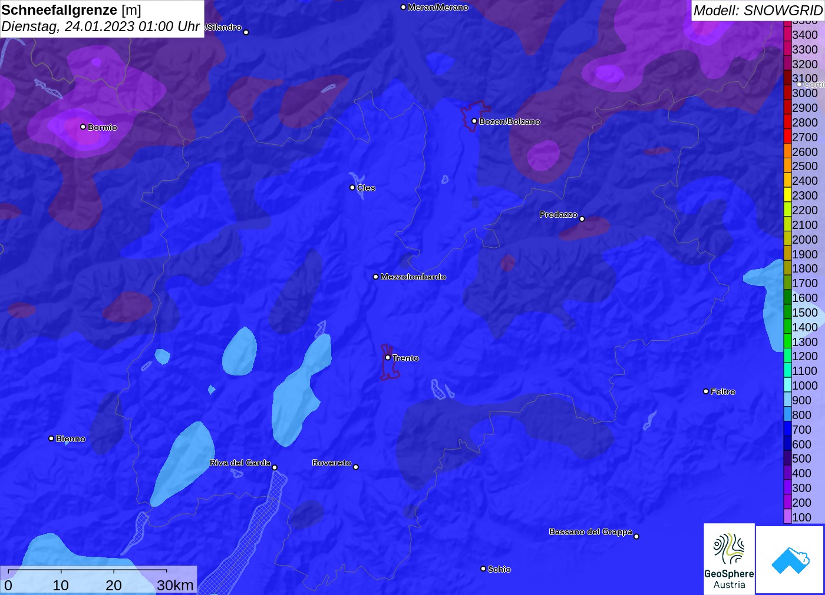Click the 2300 m yellow legend swatch
The height and width of the screenshot is (595, 825).
click(787, 195)
